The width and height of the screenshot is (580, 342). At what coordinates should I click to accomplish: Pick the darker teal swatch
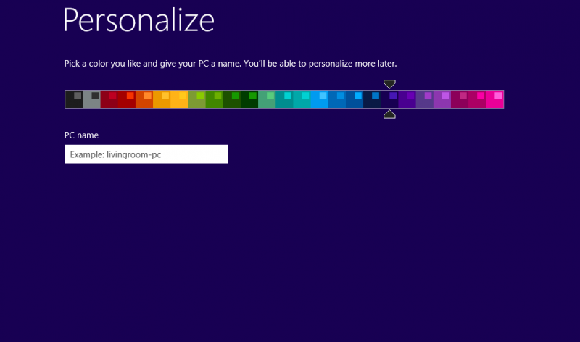[284, 99]
